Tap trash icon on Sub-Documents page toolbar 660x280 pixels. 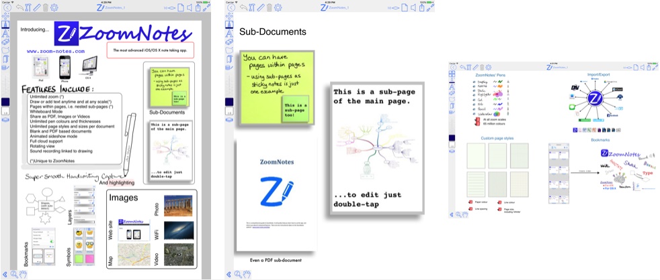(269, 7)
